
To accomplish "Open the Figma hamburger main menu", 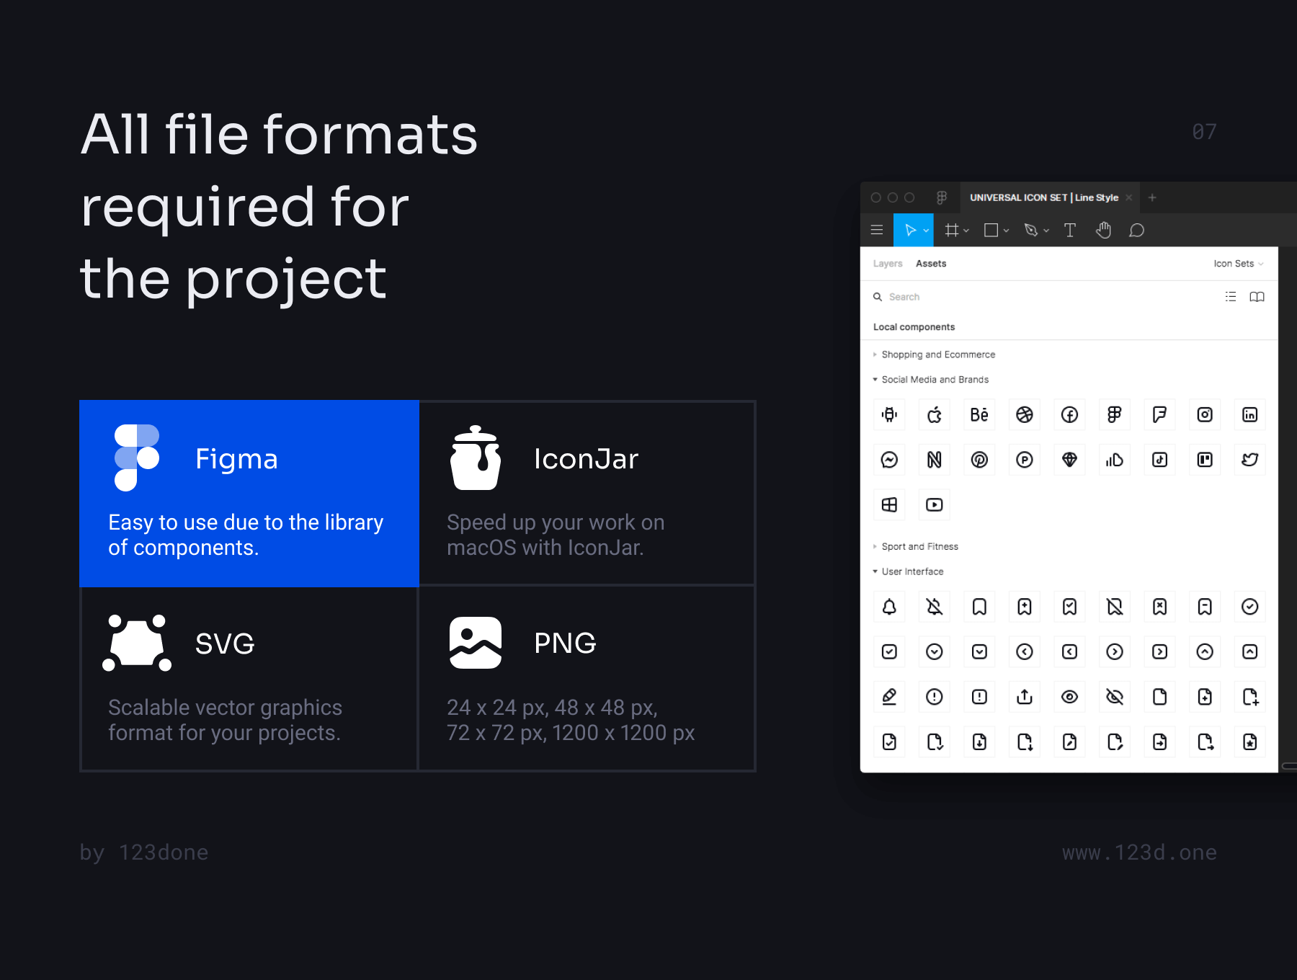I will tap(877, 230).
